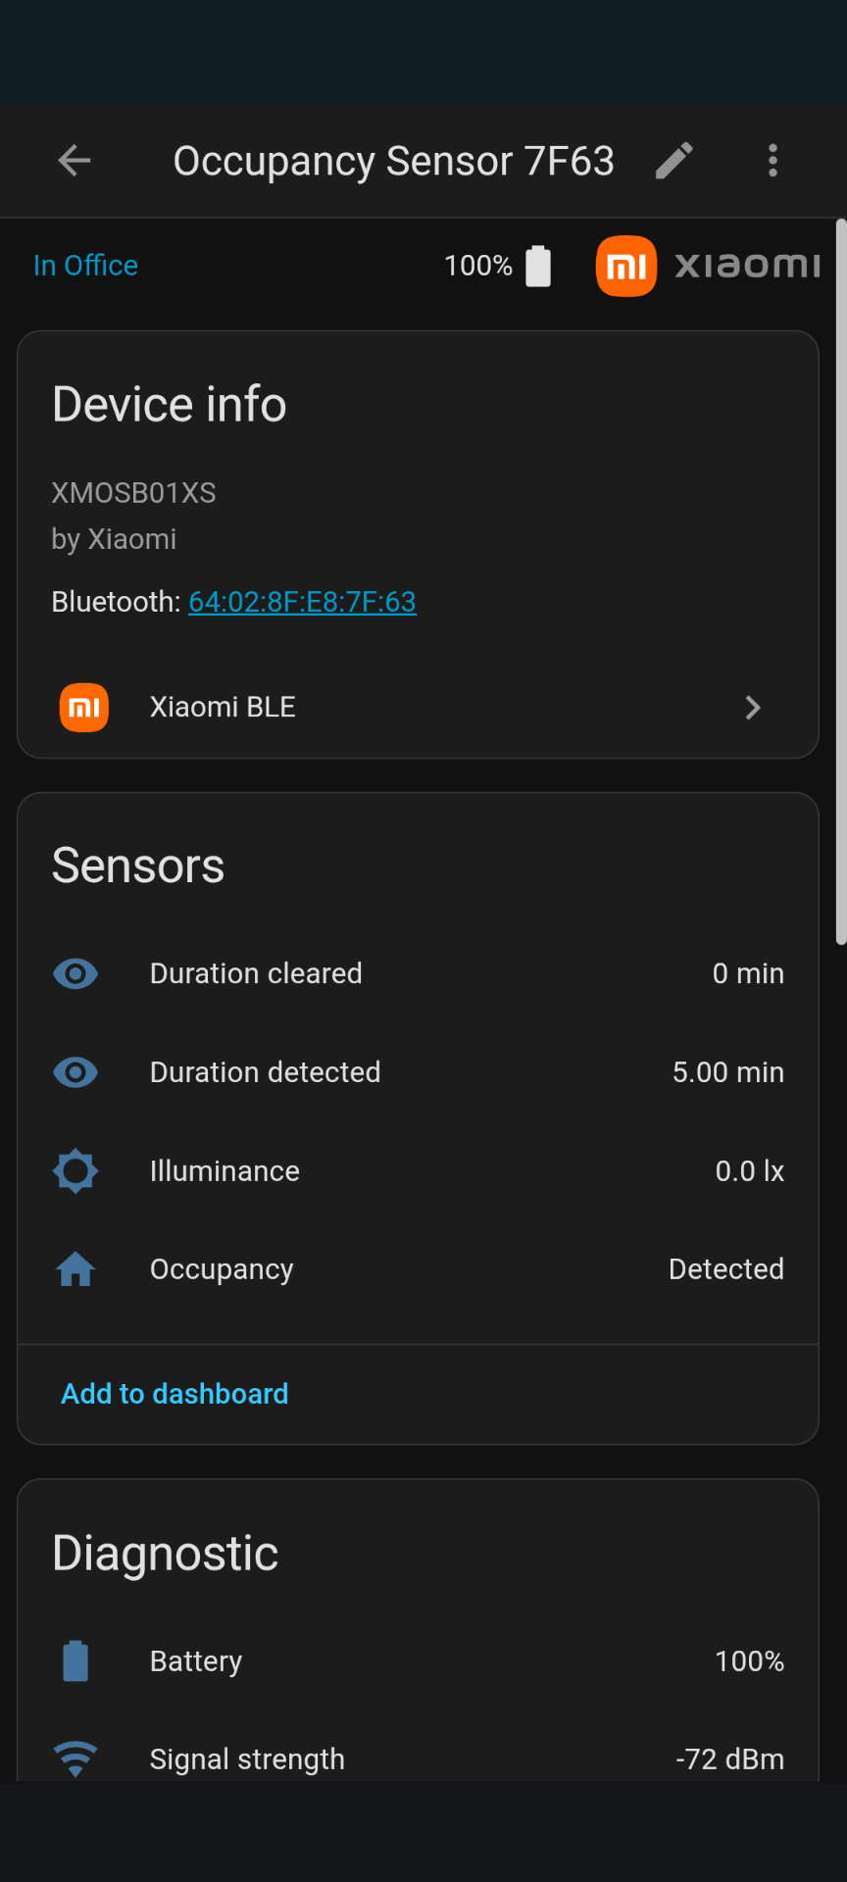The height and width of the screenshot is (1882, 847).
Task: Click the Duration detected eye icon
Action: [75, 1072]
